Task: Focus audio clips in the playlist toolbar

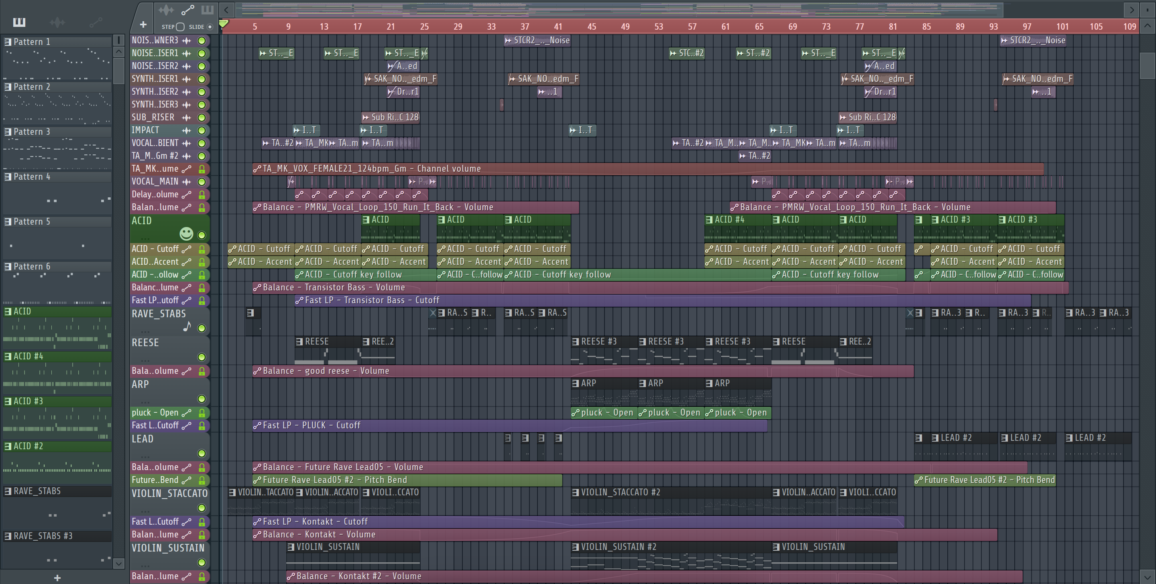Action: click(x=166, y=9)
